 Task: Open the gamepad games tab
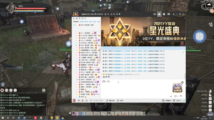click(169, 14)
